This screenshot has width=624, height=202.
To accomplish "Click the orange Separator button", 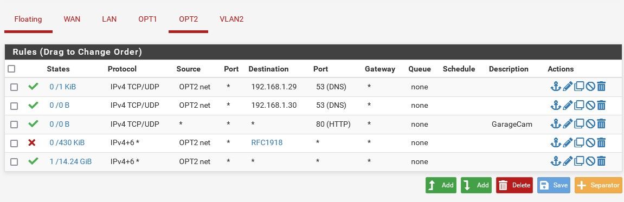I will 598,185.
